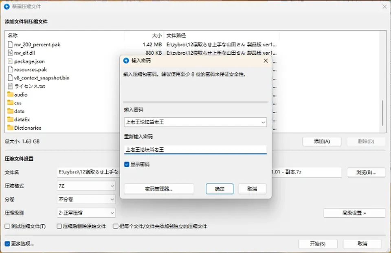Click 取消 in the password dialog
391x253 pixels.
[252, 189]
